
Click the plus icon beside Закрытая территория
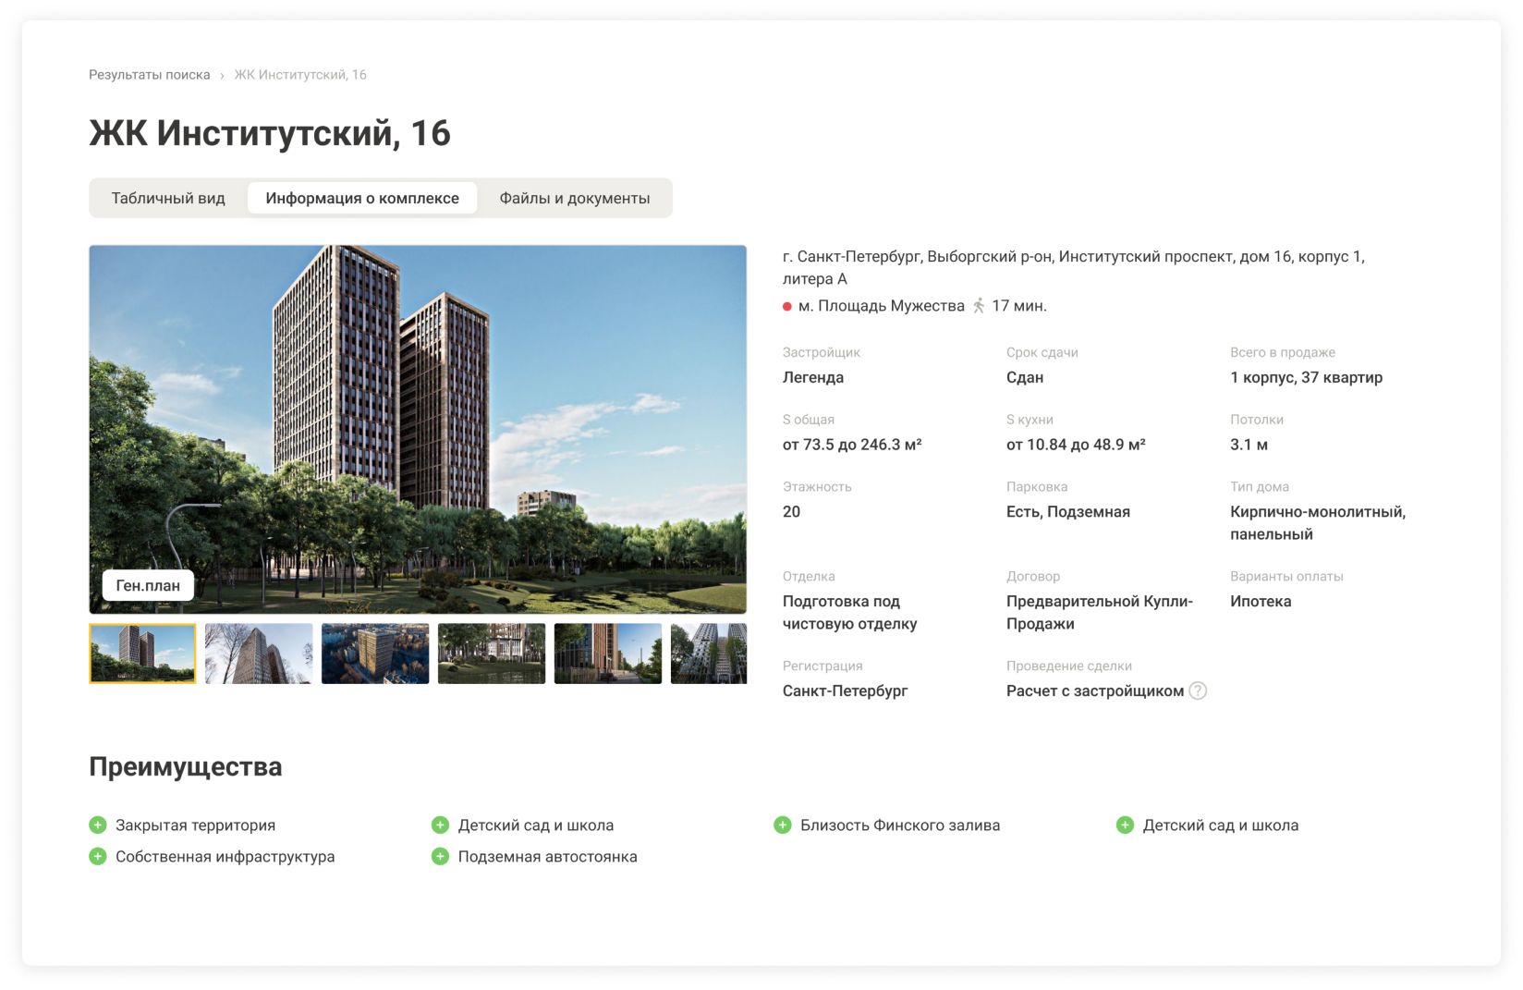98,825
